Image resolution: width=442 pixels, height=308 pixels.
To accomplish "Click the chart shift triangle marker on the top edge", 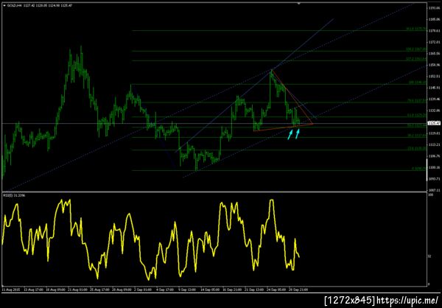I will point(299,4).
